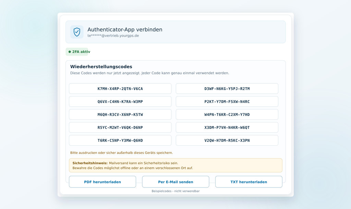351x209 pixels.
Task: Click the 'Beispielcodes - nicht verwendbar' footnote
Action: coord(176,191)
